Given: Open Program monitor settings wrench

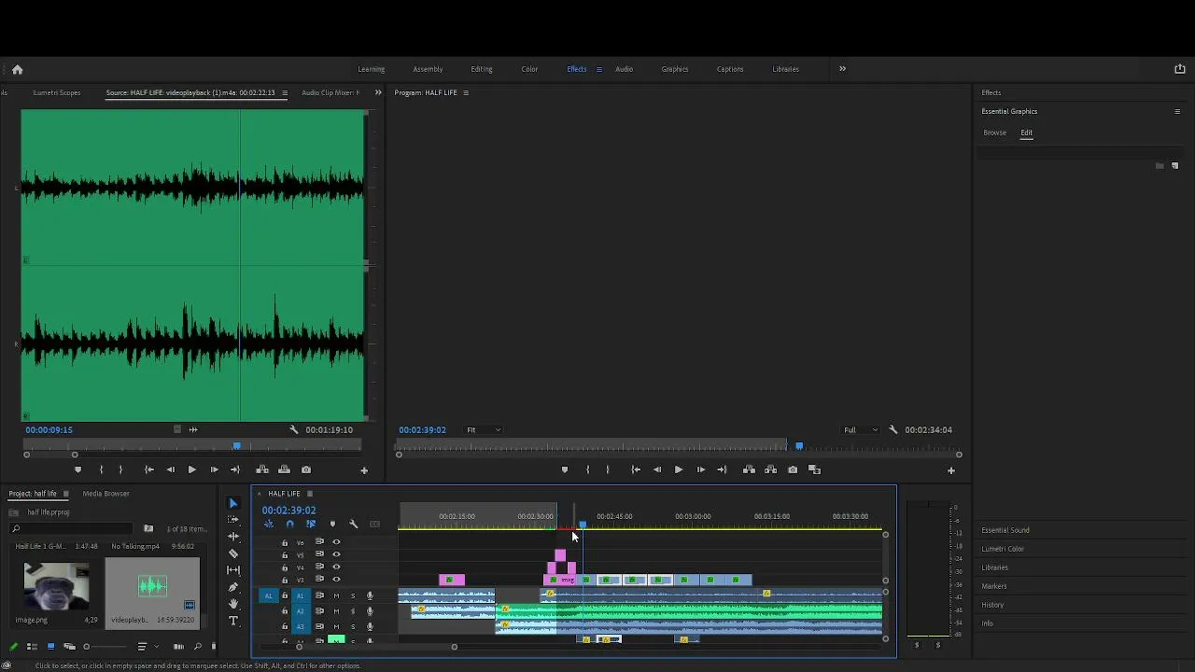Looking at the screenshot, I should coord(893,430).
